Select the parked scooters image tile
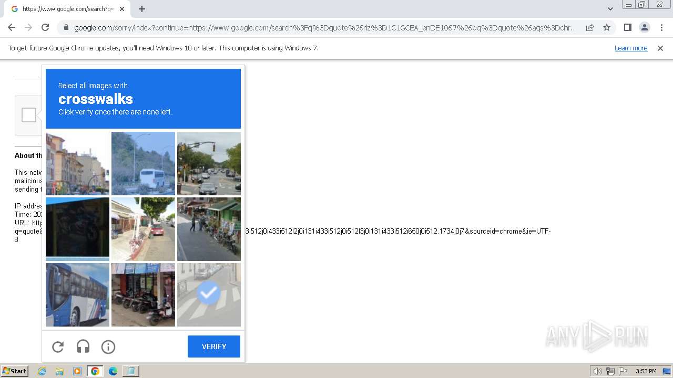Image resolution: width=673 pixels, height=378 pixels. point(143,295)
